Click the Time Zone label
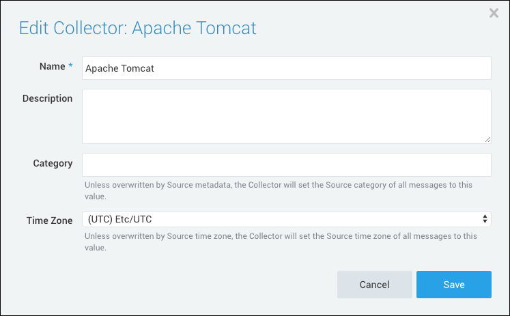 [x=49, y=220]
